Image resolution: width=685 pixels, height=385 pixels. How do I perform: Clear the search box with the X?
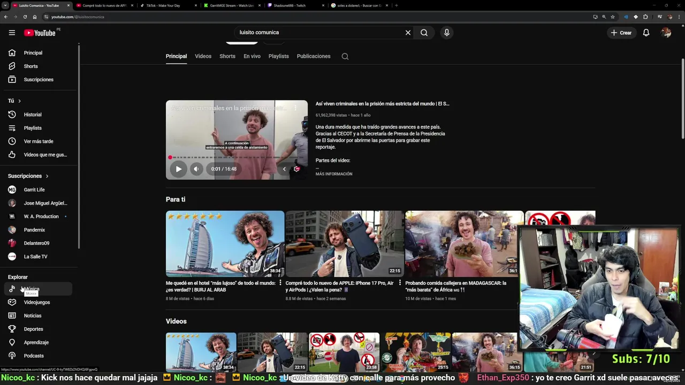click(408, 33)
